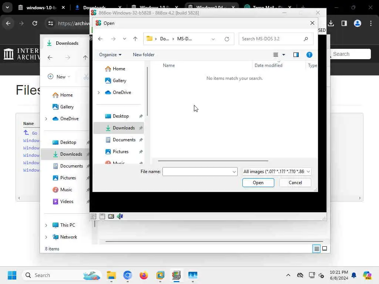Image resolution: width=379 pixels, height=284 pixels.
Task: Select Videos in Explorer window sidebar
Action: (x=67, y=202)
